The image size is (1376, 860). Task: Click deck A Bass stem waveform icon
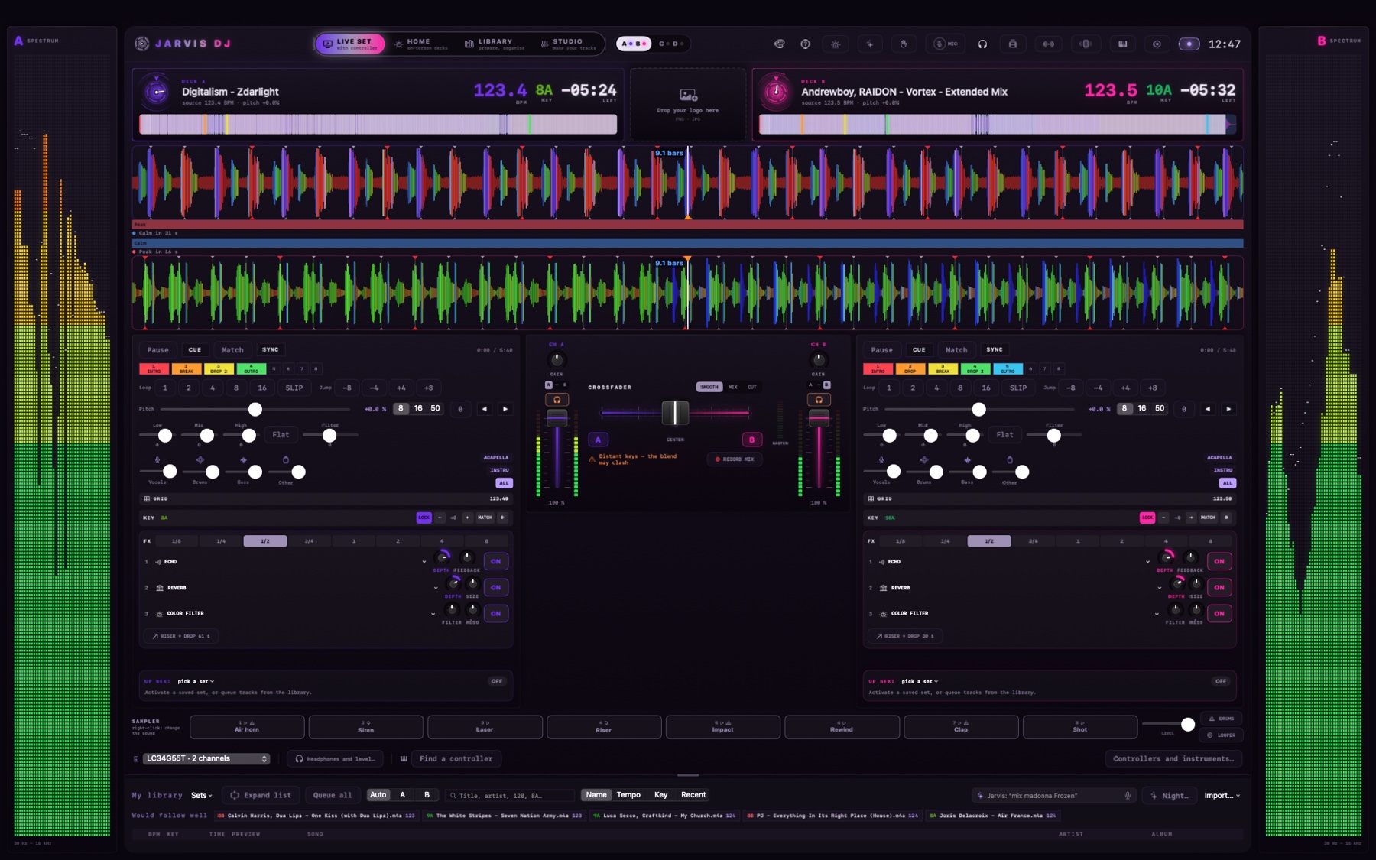point(243,460)
